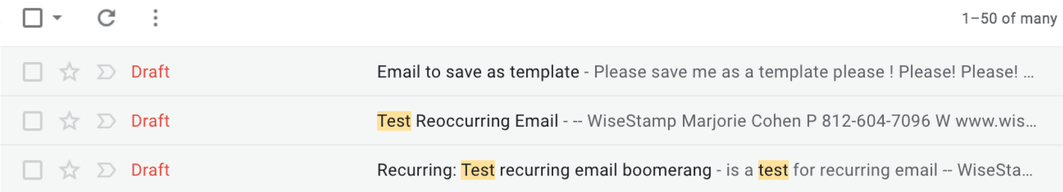Toggle the select-all checkbox in the toolbar
The image size is (1063, 192).
coord(32,18)
